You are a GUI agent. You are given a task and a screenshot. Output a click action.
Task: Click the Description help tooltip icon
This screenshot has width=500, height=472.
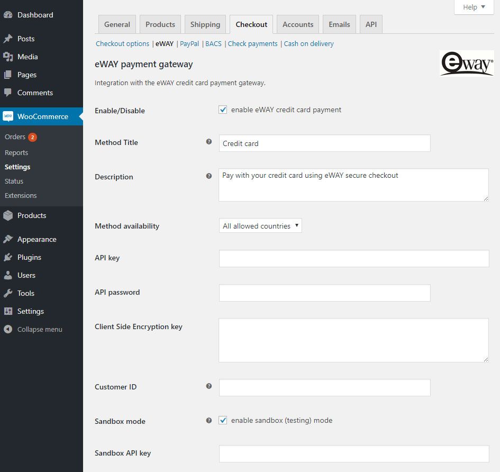209,176
